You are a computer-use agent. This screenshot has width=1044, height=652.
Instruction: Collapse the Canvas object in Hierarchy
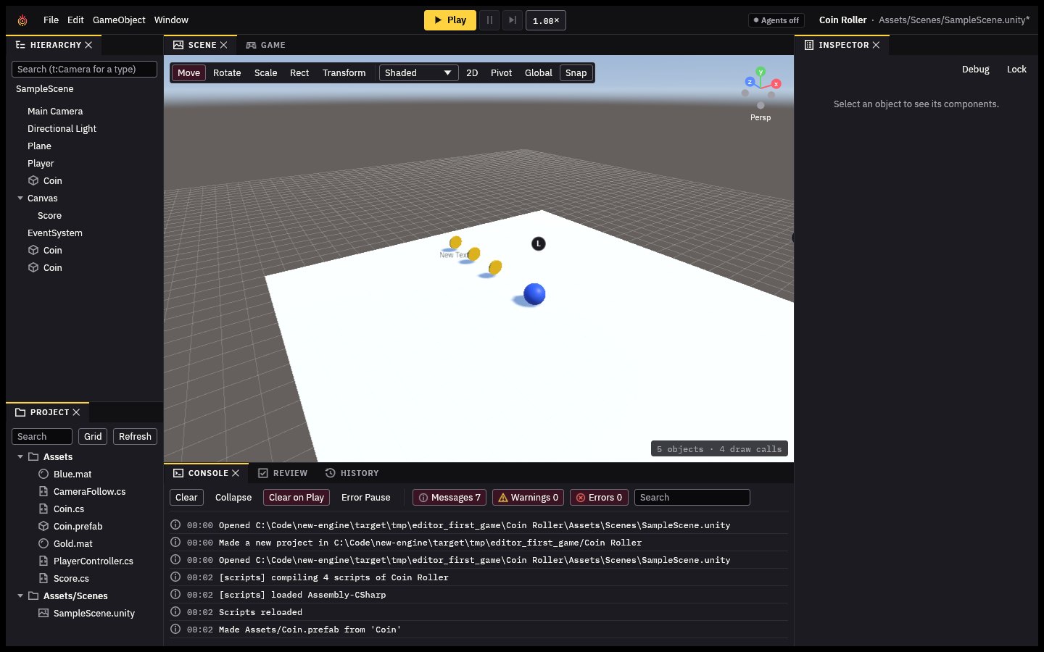click(x=20, y=198)
